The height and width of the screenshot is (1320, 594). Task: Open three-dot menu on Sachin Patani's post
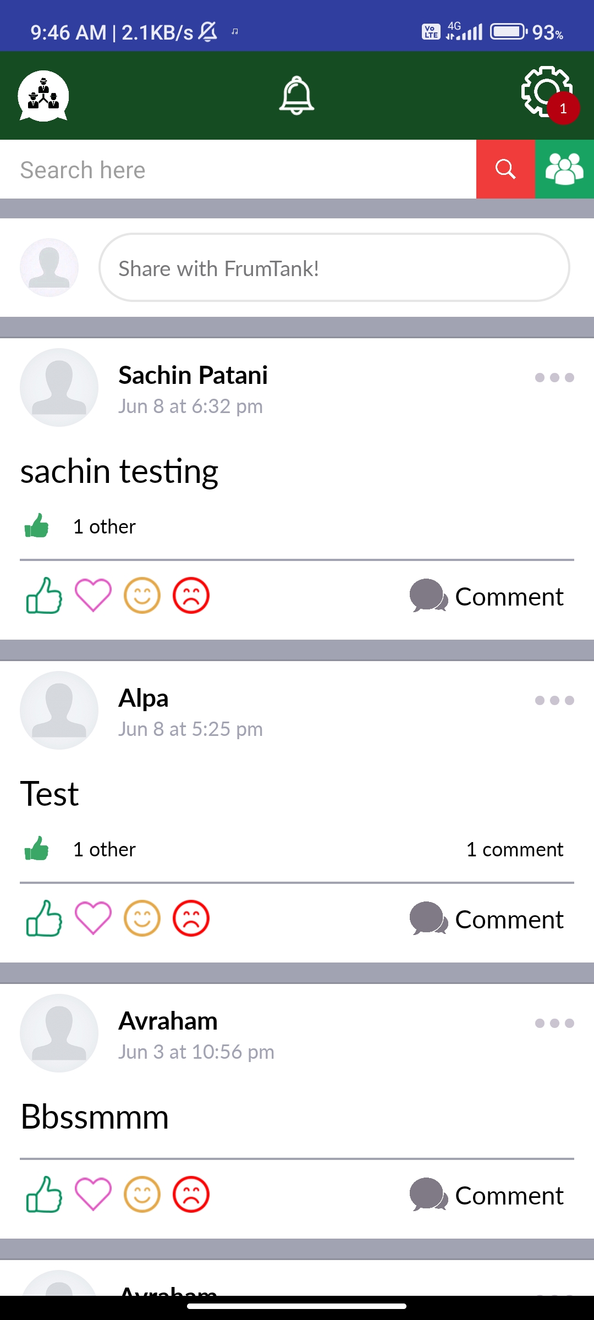(554, 377)
